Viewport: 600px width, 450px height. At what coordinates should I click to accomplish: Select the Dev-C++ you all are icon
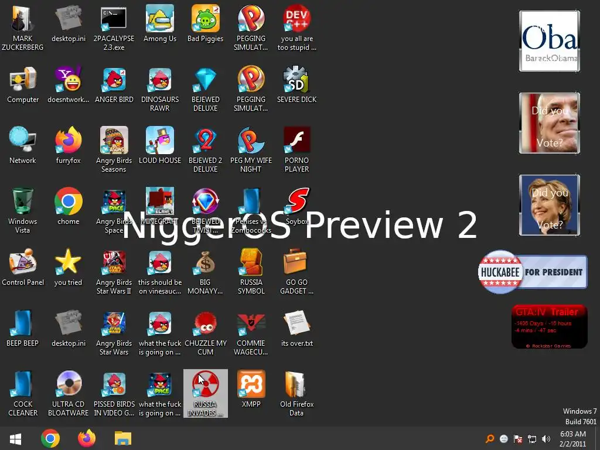pos(297,28)
